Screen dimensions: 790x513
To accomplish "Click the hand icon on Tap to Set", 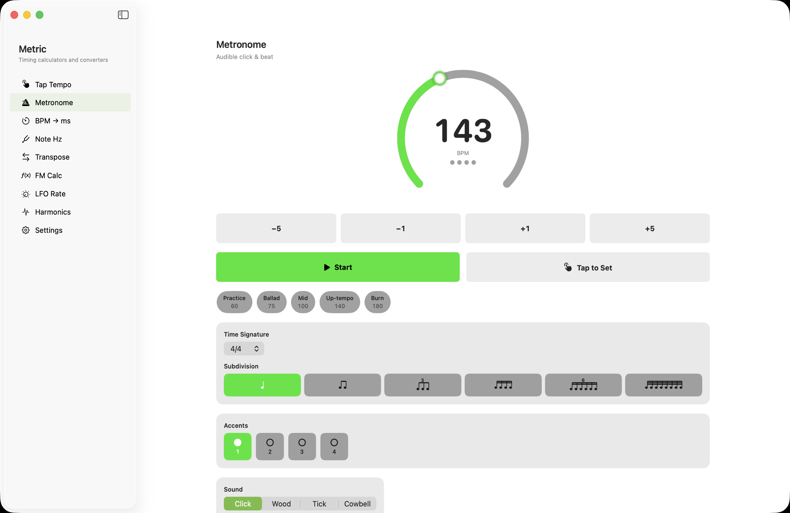I will pos(568,267).
